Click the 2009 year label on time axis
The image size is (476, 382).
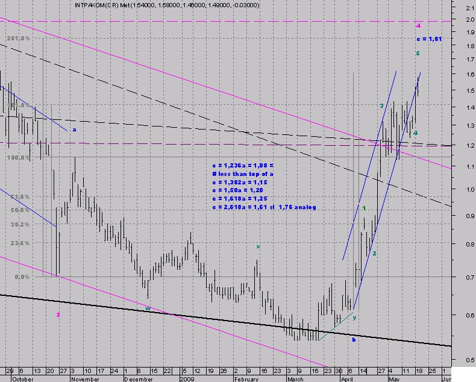(186, 379)
